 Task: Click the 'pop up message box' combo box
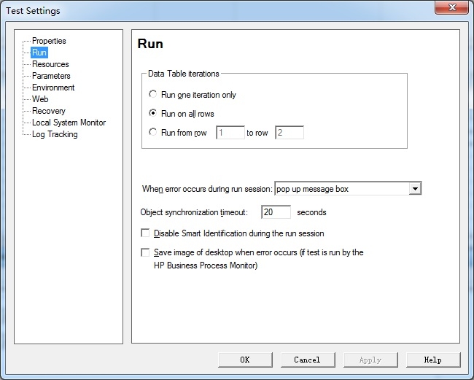click(x=348, y=189)
